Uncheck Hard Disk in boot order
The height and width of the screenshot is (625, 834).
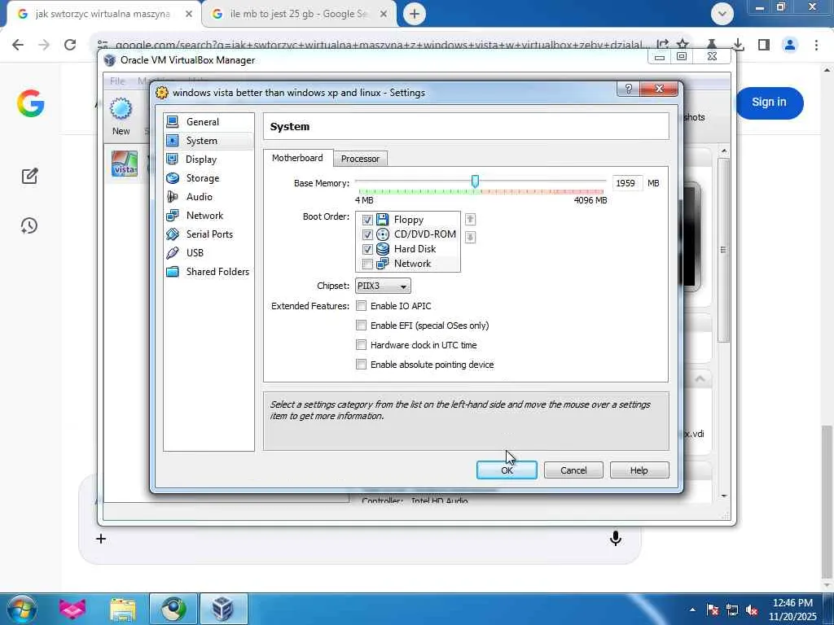pos(367,249)
